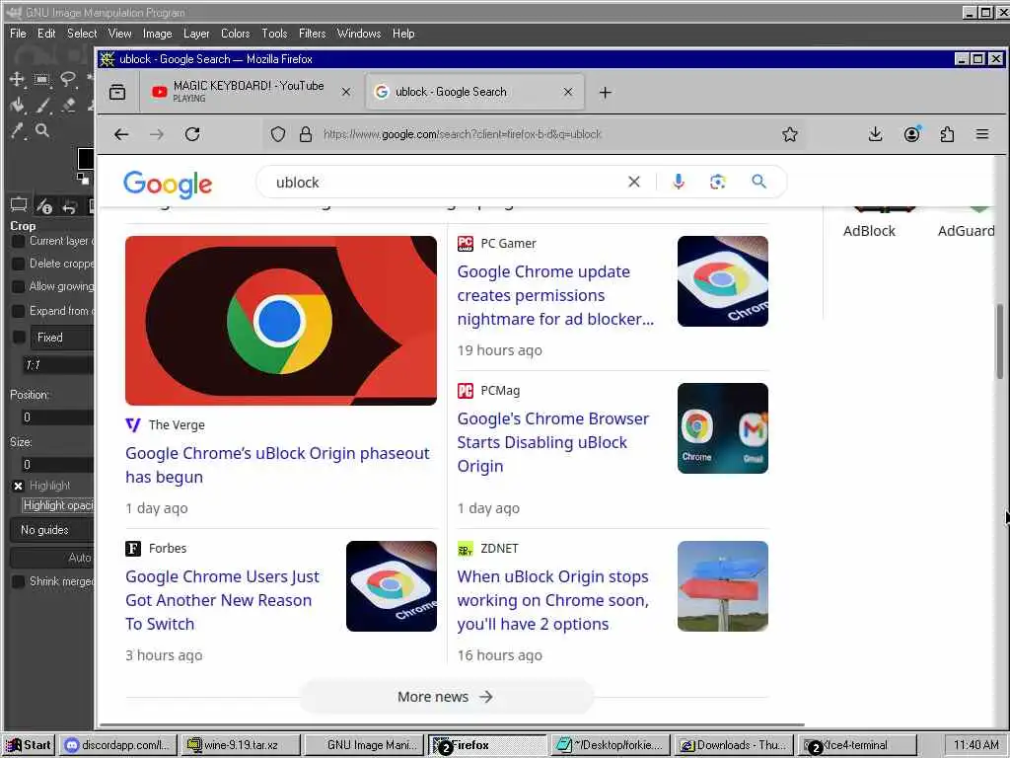Open the Firefox hamburger menu
1010x758 pixels.
tap(982, 134)
